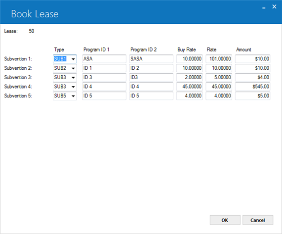The image size is (282, 234).
Task: Minimize the Book Lease window
Action: [x=264, y=7]
